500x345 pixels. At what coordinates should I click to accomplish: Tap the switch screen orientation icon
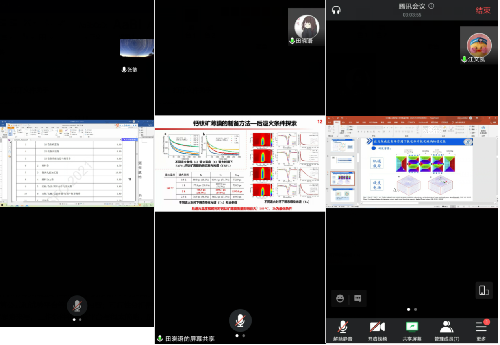(483, 290)
